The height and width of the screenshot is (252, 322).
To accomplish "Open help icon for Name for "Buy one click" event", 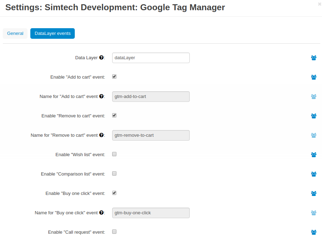I will point(101,213).
